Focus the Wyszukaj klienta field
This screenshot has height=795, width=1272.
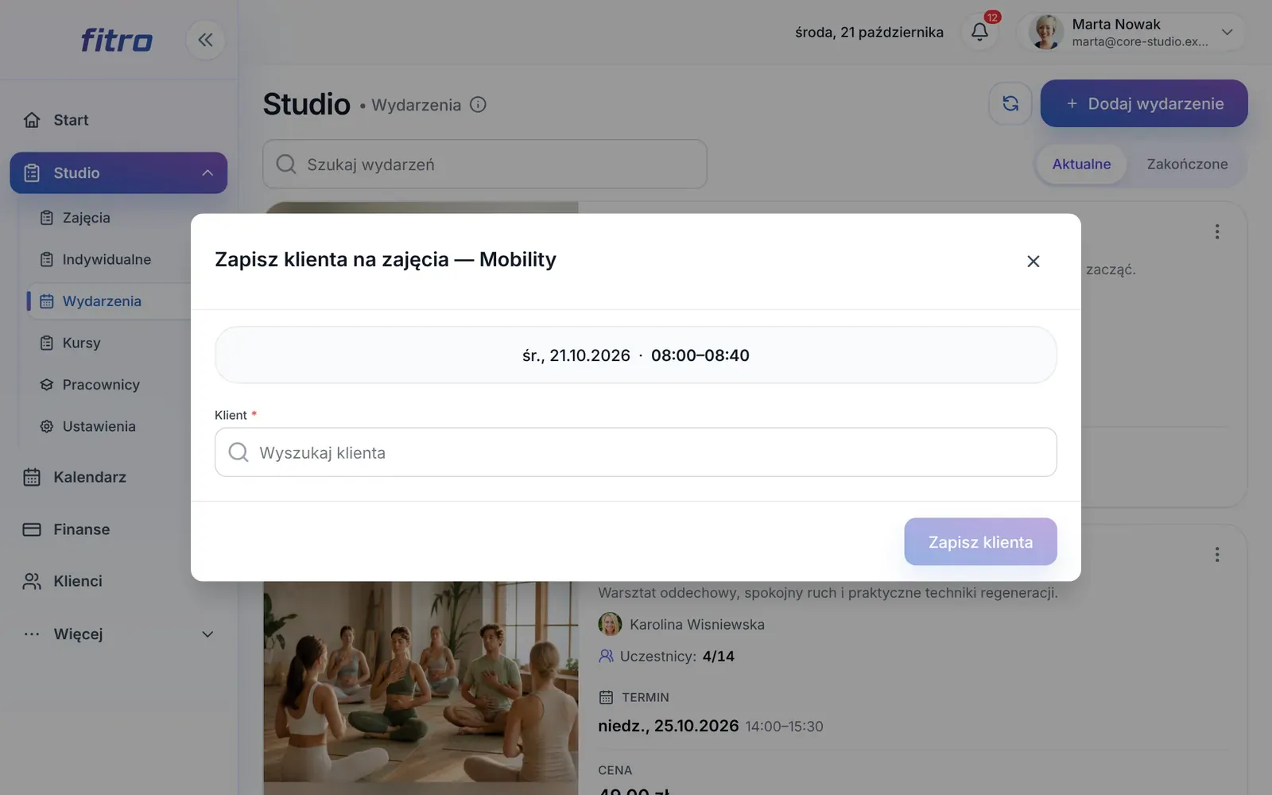pyautogui.click(x=635, y=452)
